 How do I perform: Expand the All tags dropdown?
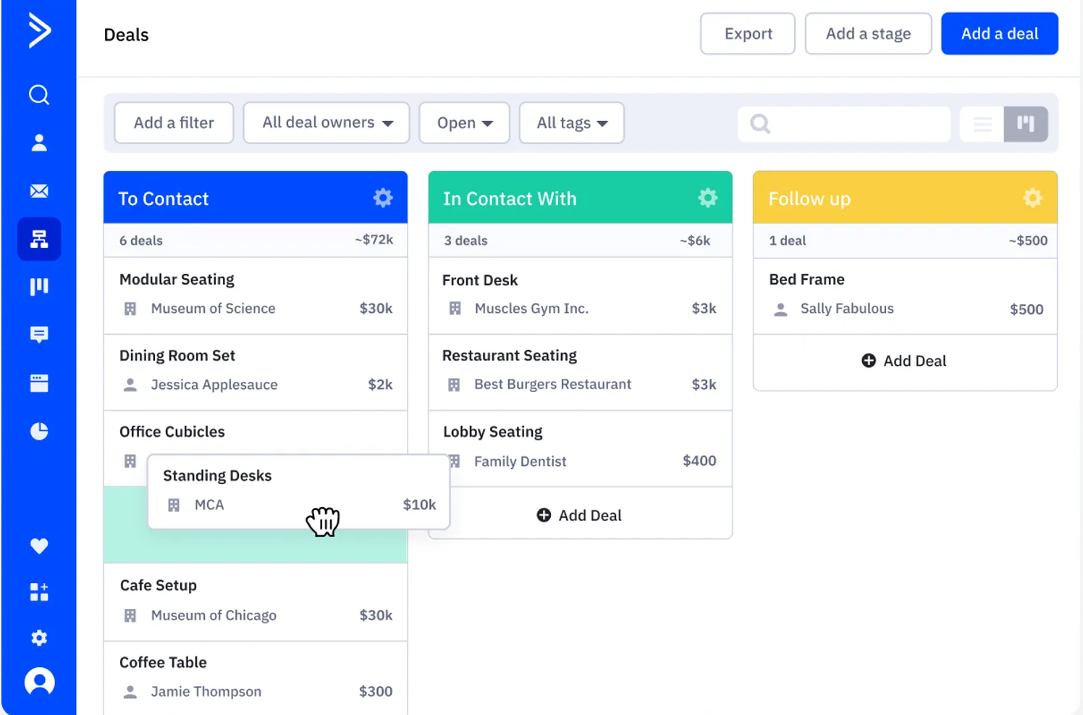coord(571,122)
